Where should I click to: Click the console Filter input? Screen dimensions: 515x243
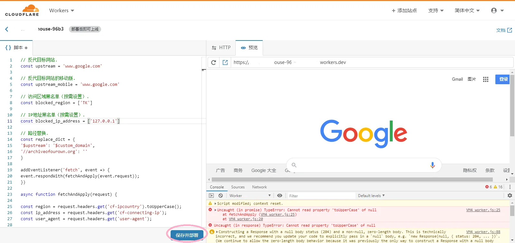click(x=321, y=195)
